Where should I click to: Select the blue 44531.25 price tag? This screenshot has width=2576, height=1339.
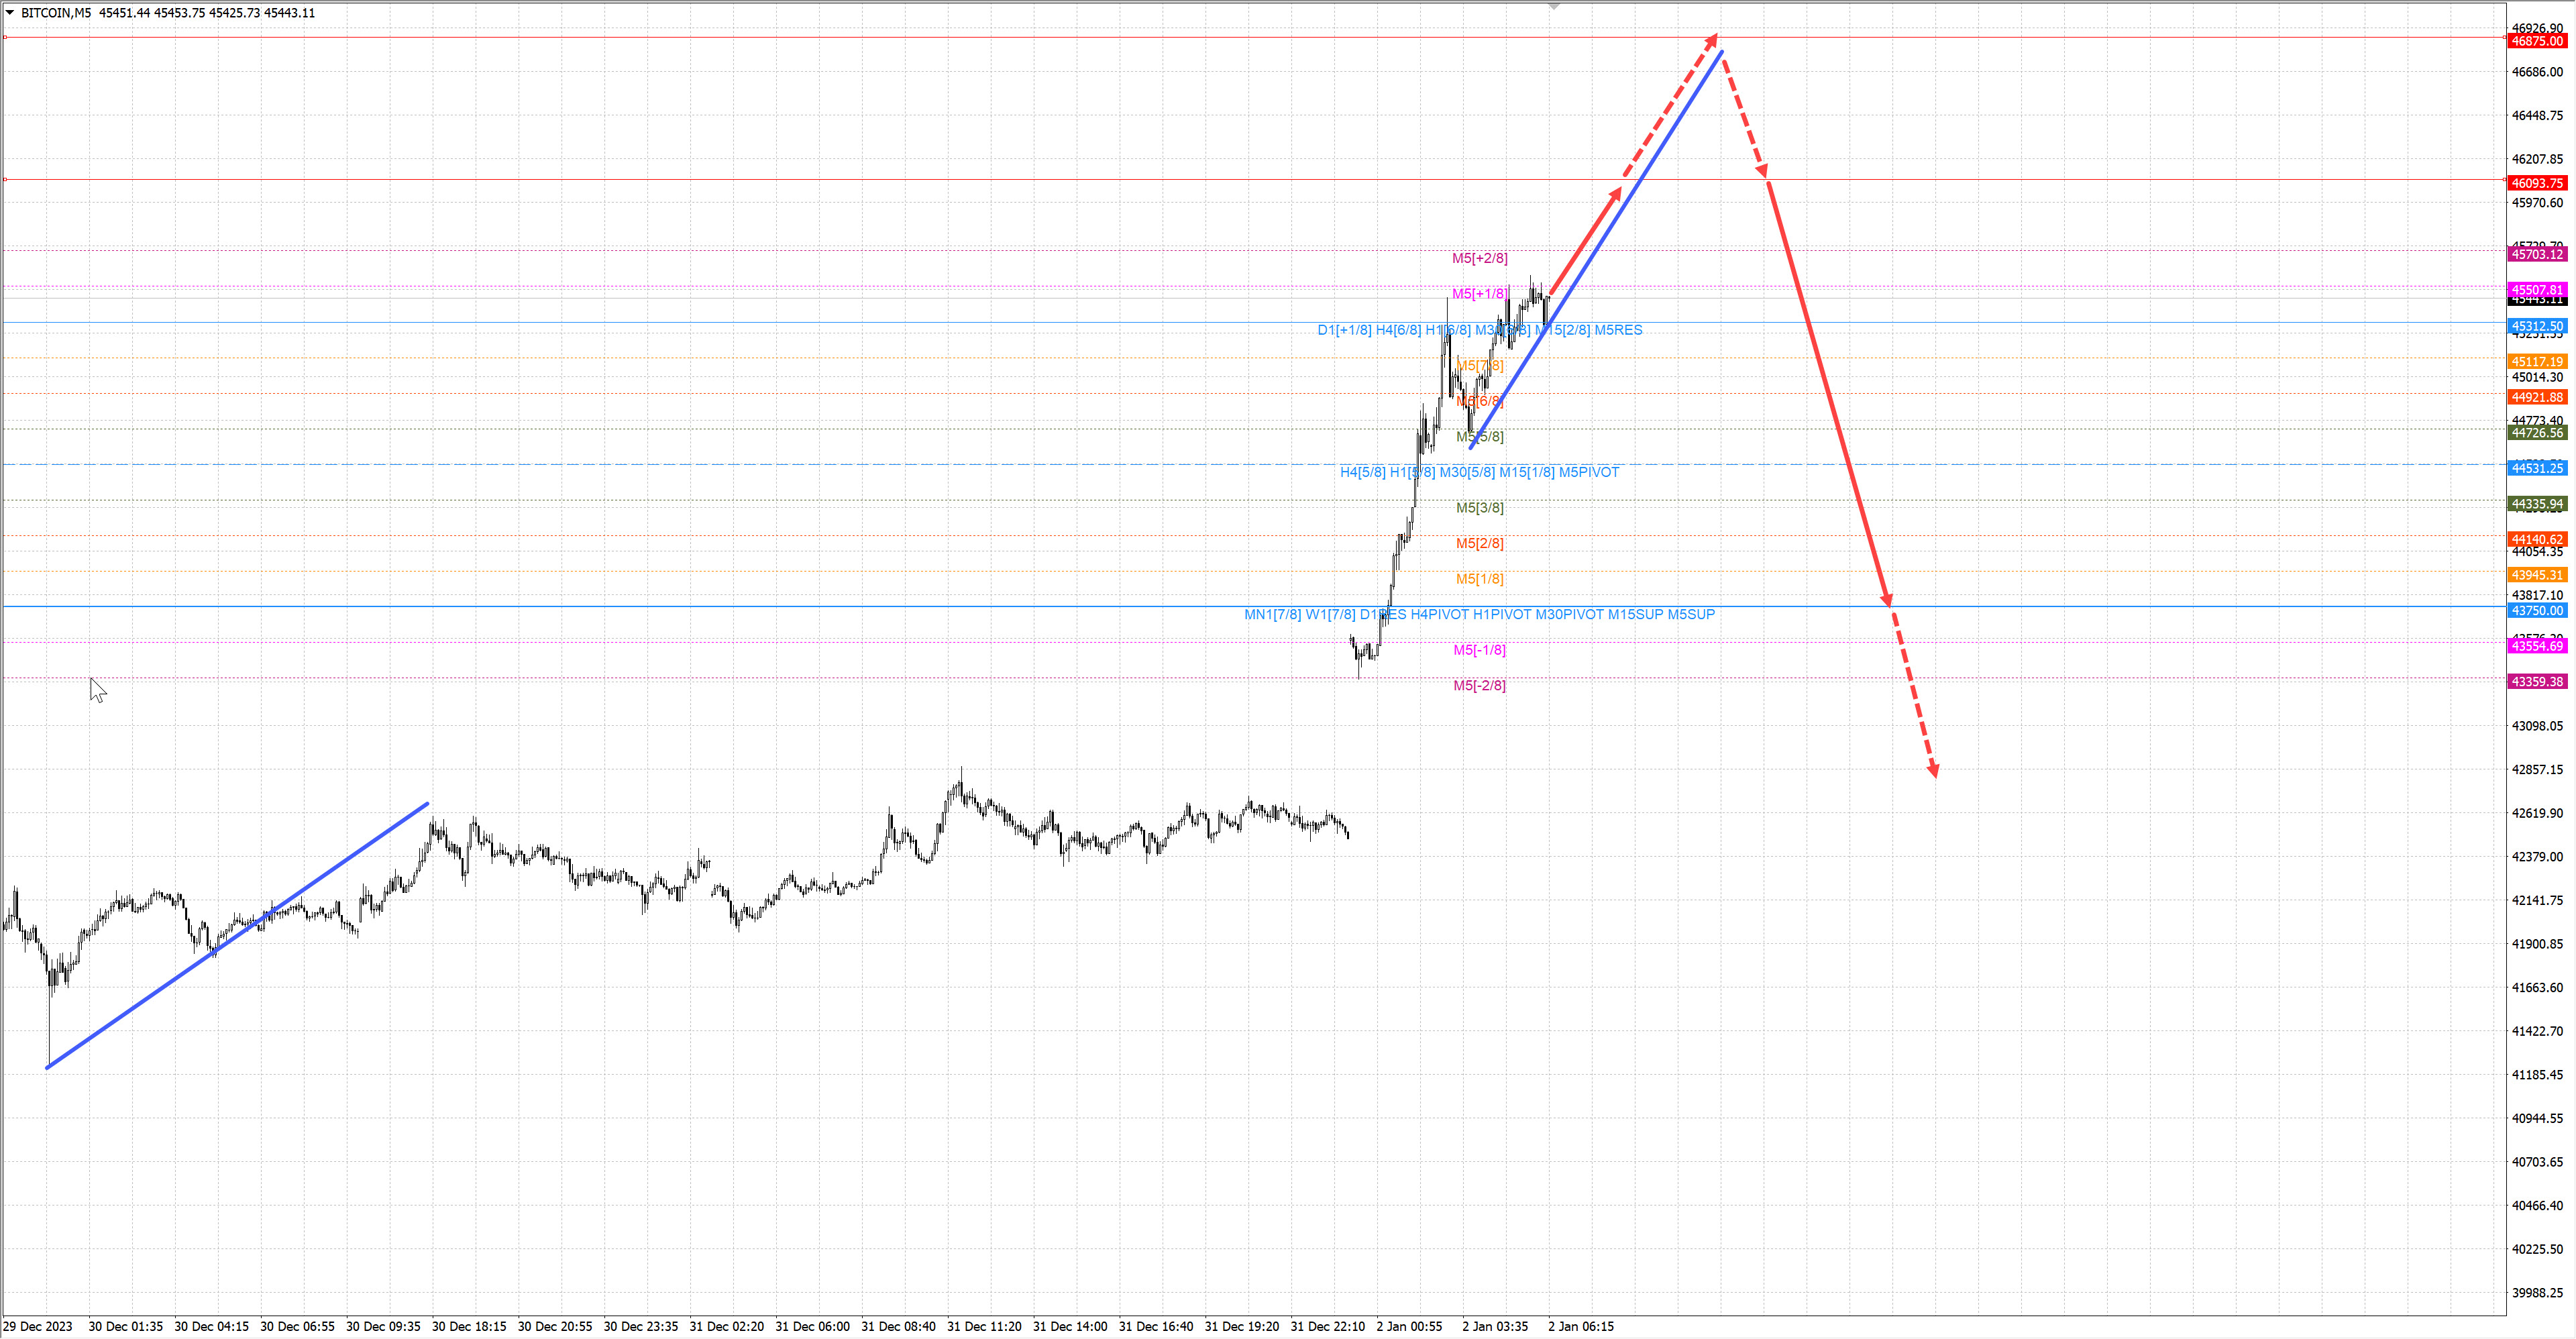2538,468
